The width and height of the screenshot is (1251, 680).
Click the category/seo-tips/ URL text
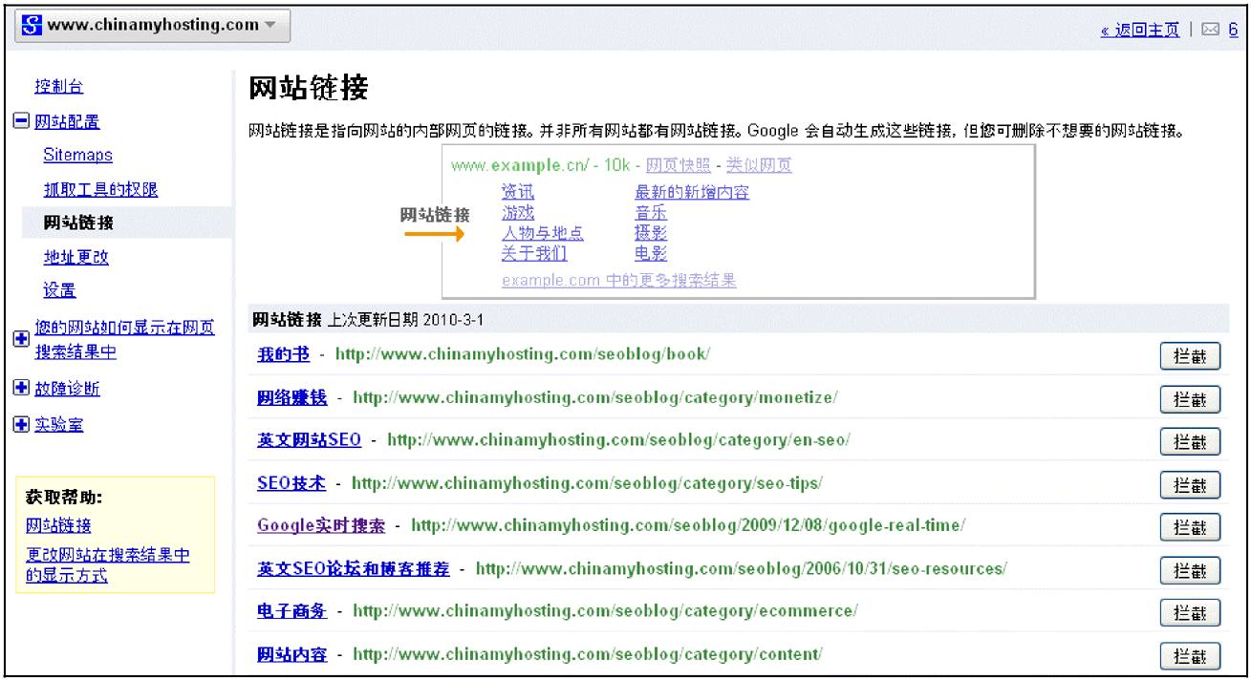(x=587, y=483)
